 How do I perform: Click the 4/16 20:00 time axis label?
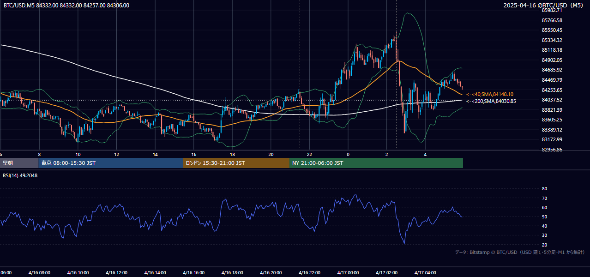pos(271,273)
